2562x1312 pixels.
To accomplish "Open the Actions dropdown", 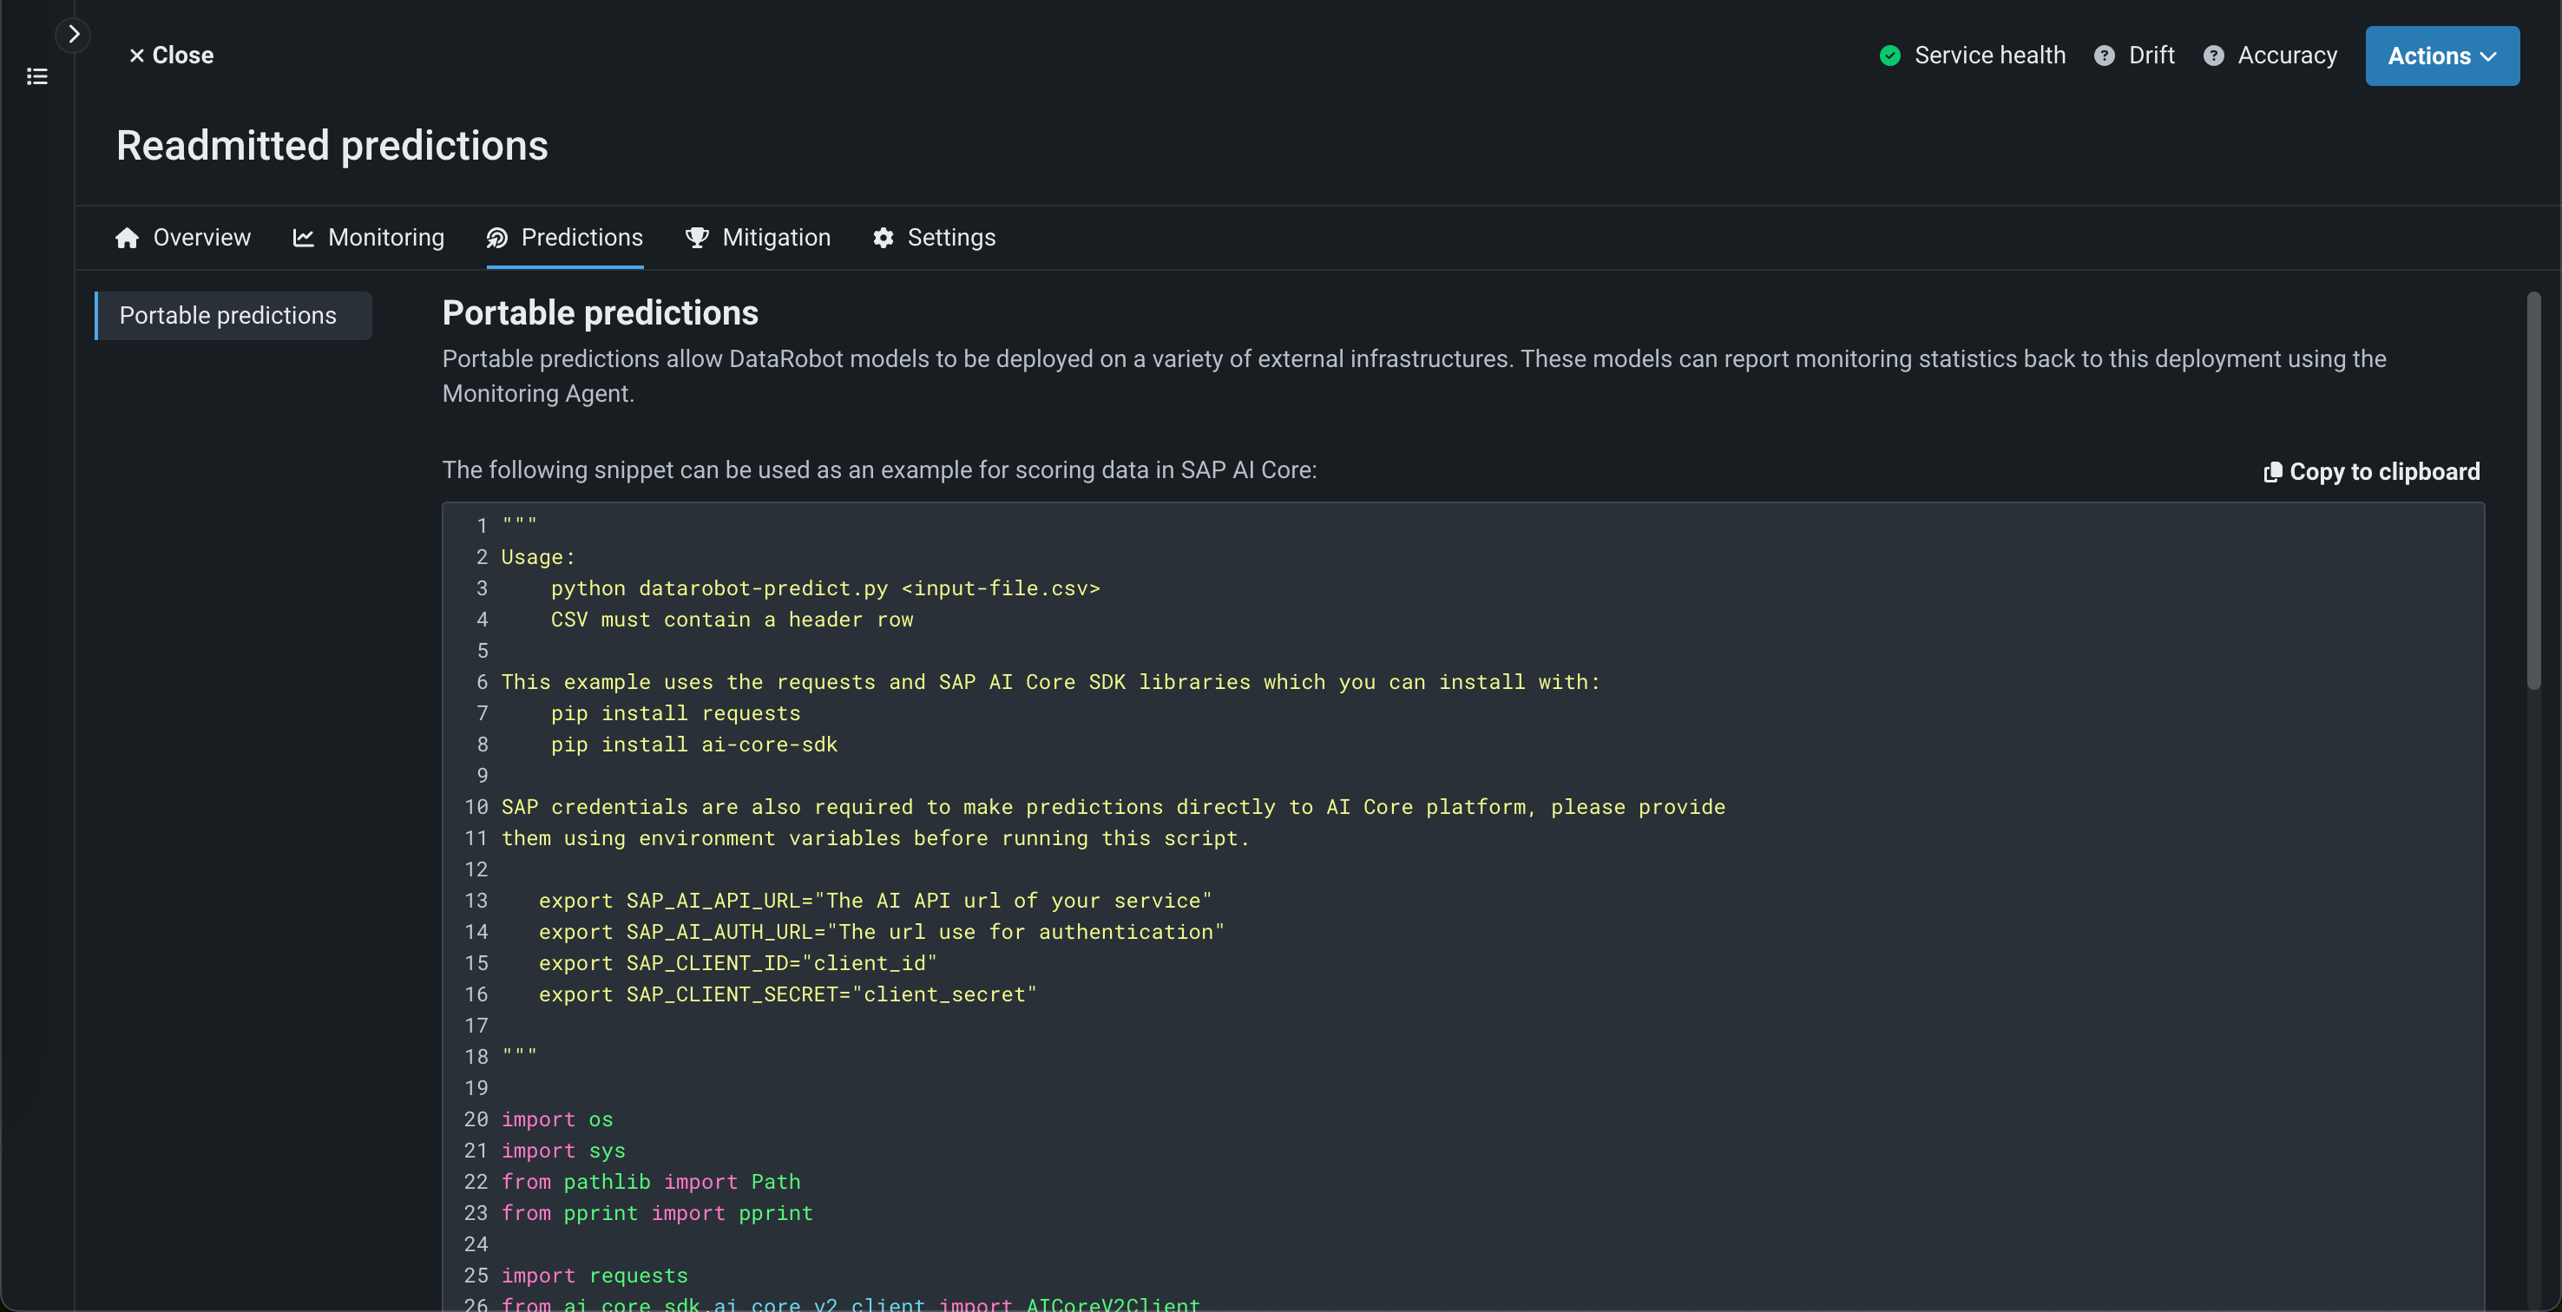I will click(x=2441, y=56).
